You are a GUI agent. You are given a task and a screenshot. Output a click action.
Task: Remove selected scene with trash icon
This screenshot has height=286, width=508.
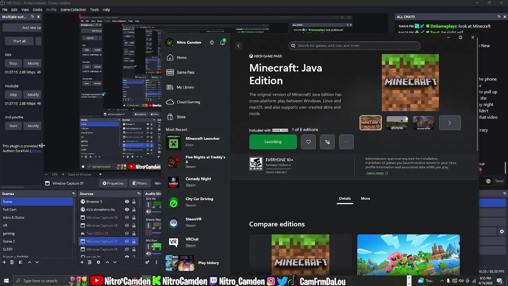click(x=12, y=262)
